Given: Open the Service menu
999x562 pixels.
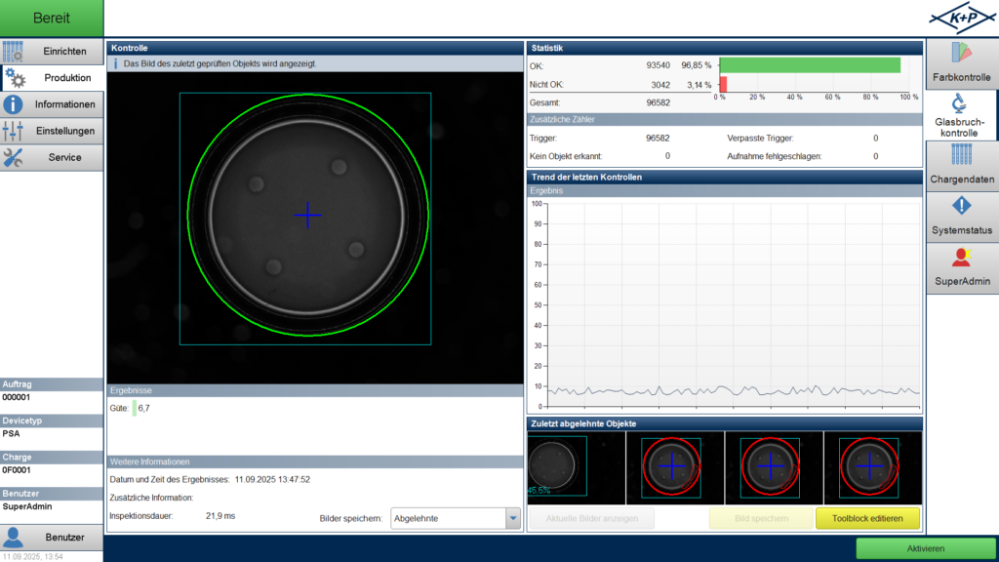Looking at the screenshot, I should [52, 157].
